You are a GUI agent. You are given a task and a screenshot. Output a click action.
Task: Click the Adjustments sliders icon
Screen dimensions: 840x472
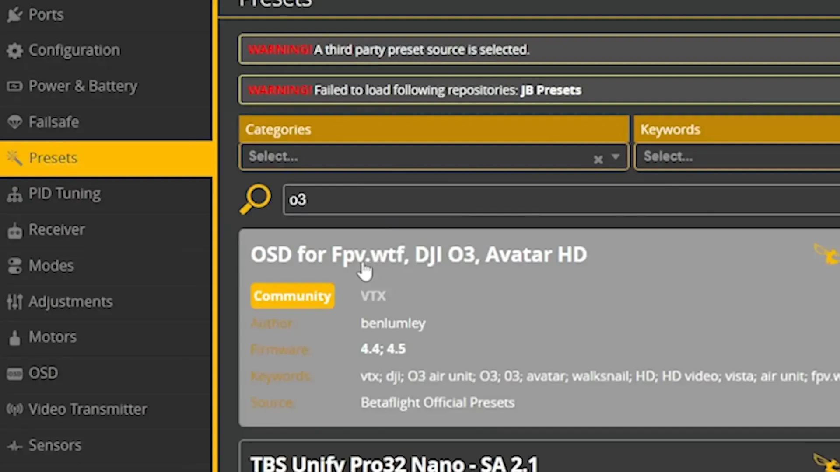[14, 302]
